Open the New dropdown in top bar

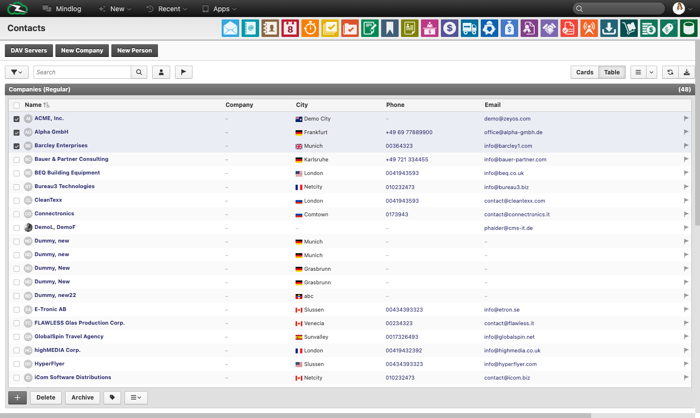pyautogui.click(x=115, y=9)
